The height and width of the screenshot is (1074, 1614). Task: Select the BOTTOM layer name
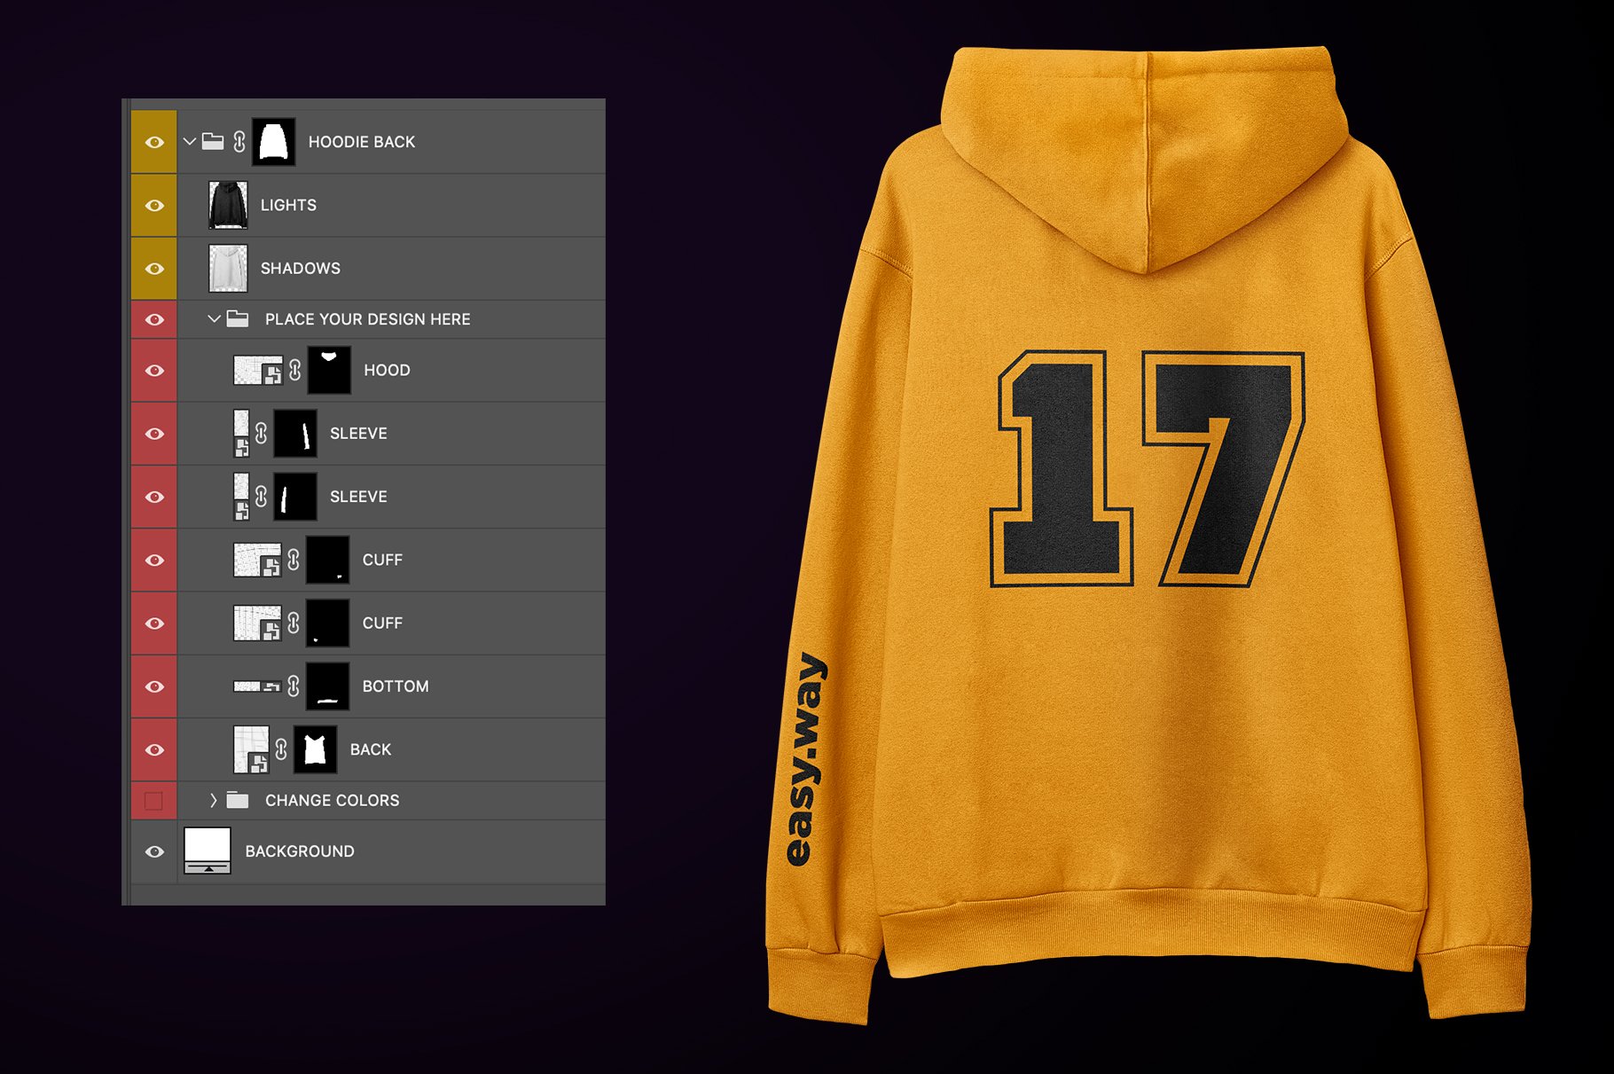coord(396,686)
